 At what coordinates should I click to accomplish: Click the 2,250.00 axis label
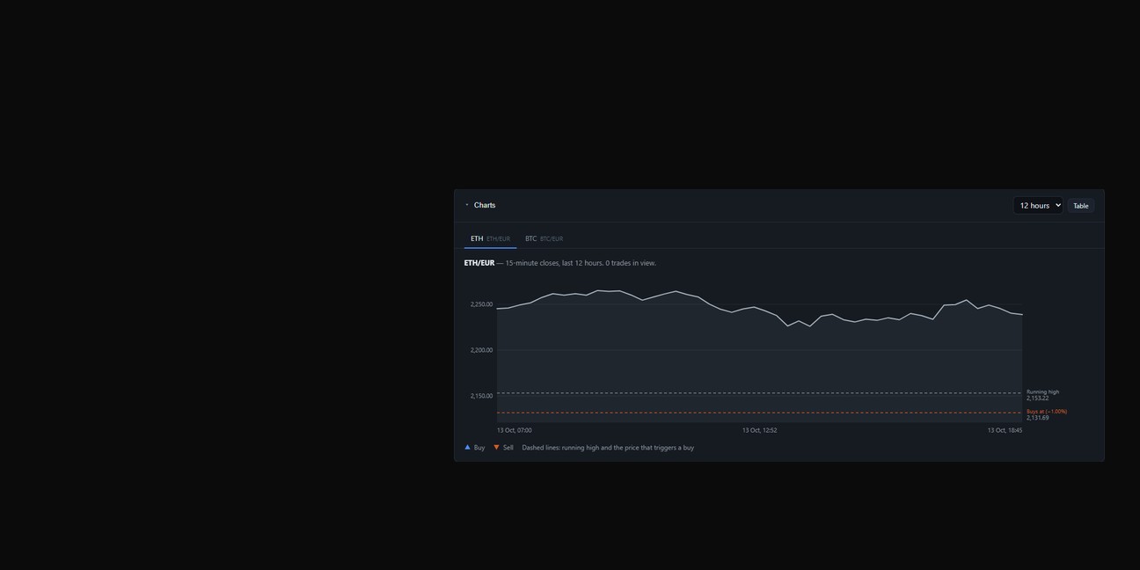pos(481,304)
